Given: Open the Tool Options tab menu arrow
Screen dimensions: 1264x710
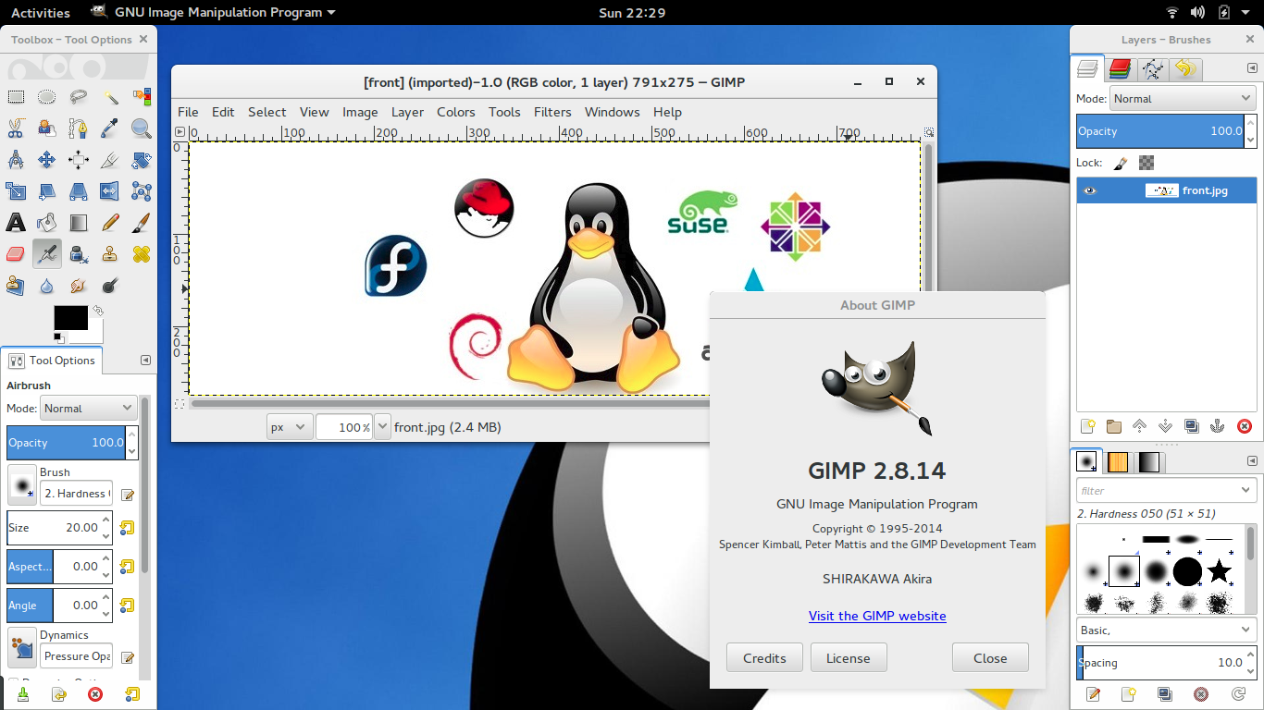Looking at the screenshot, I should point(145,361).
